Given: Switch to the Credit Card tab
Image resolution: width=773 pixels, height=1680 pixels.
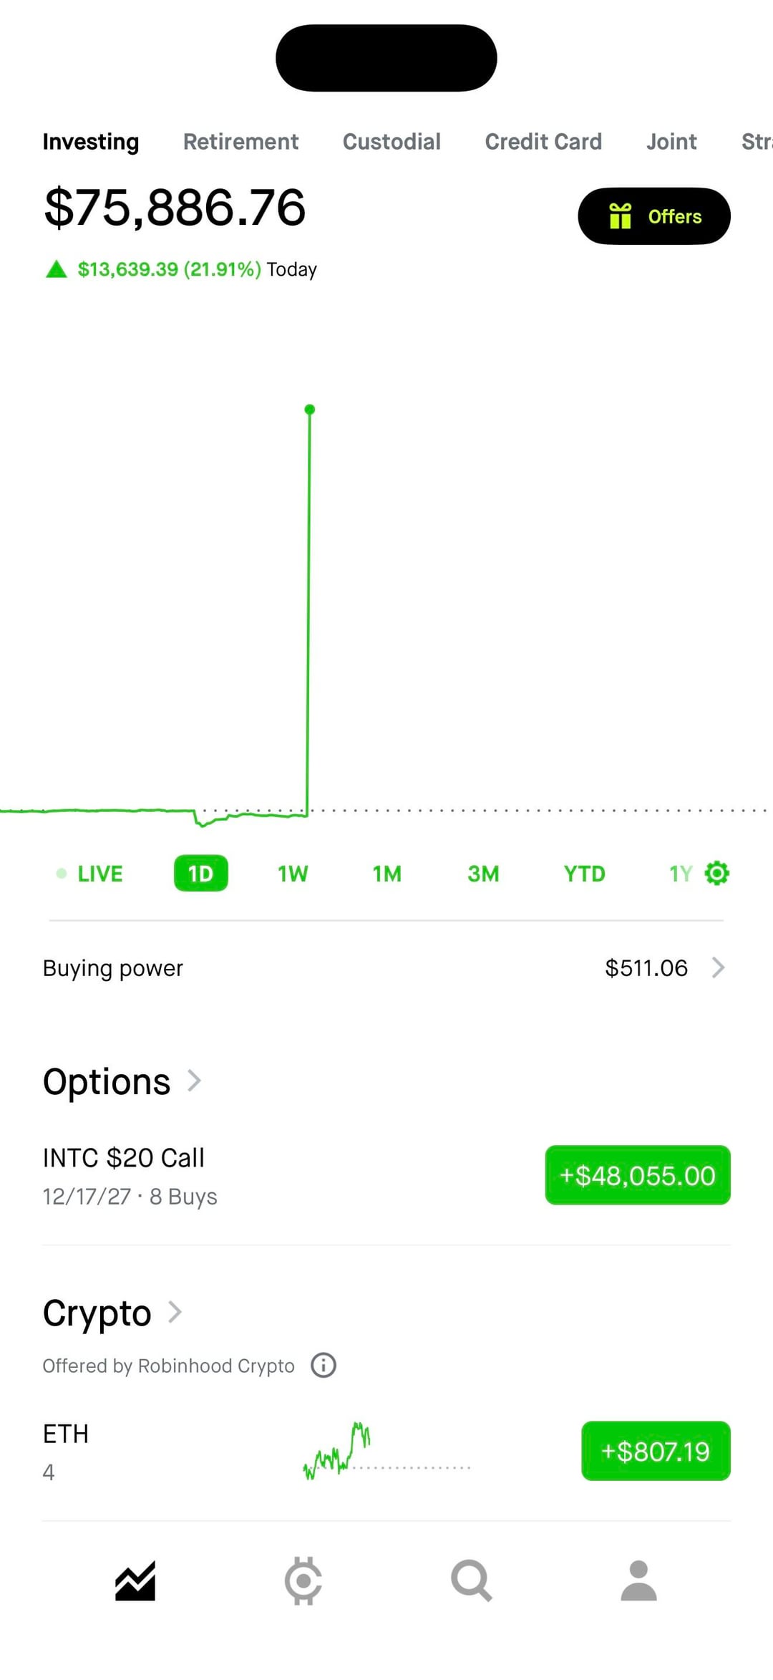Looking at the screenshot, I should (x=543, y=142).
